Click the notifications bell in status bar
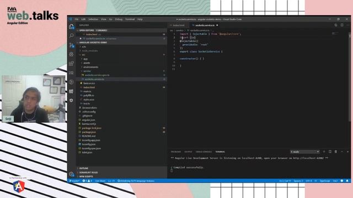 pos(347,181)
